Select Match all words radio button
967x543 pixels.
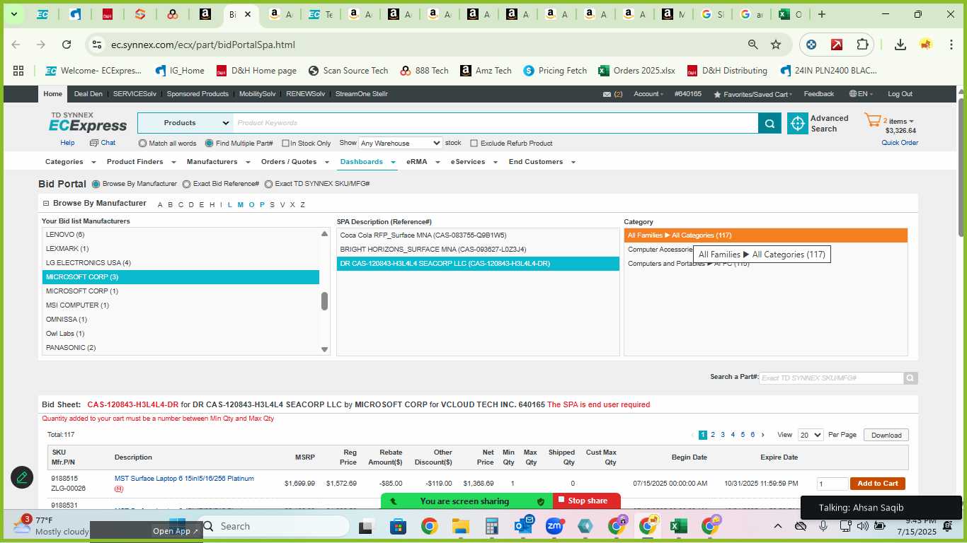pos(142,143)
